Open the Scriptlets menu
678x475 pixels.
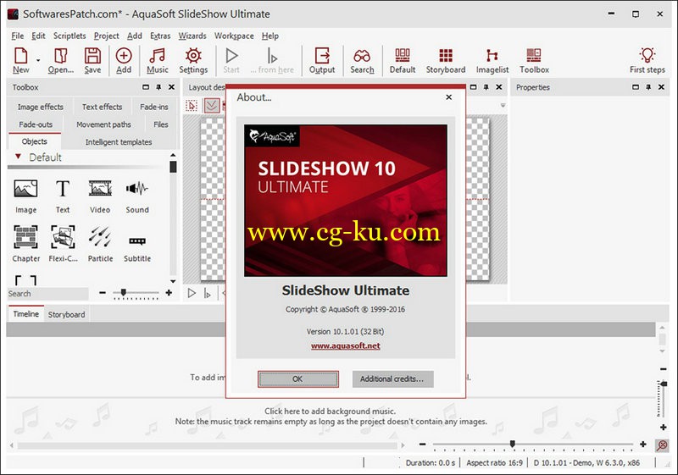click(69, 36)
